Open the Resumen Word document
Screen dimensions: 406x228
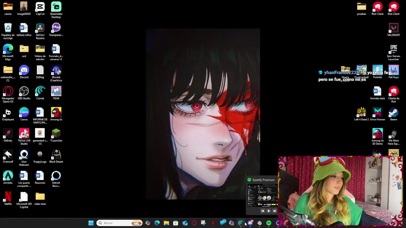(x=40, y=178)
